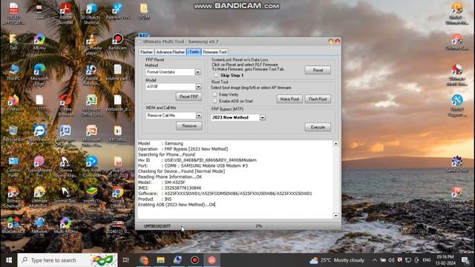Viewport: 475px width, 267px height.
Task: Select the VLC media player icon
Action: [91, 44]
